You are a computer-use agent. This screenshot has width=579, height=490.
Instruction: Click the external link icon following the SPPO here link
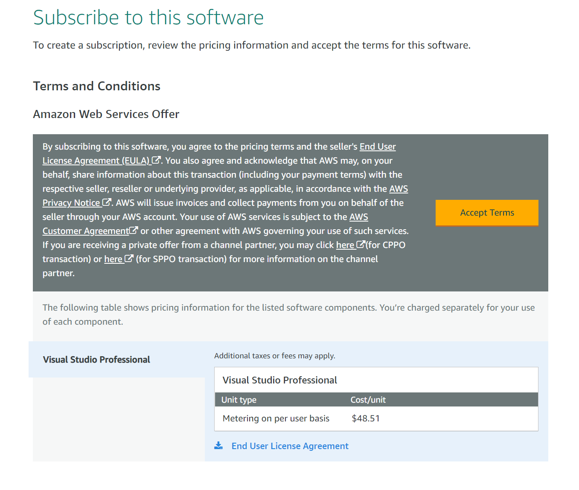point(128,258)
